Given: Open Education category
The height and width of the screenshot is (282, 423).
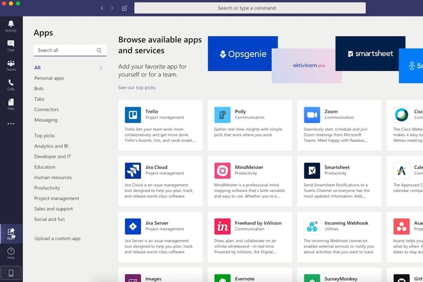Looking at the screenshot, I should click(45, 167).
